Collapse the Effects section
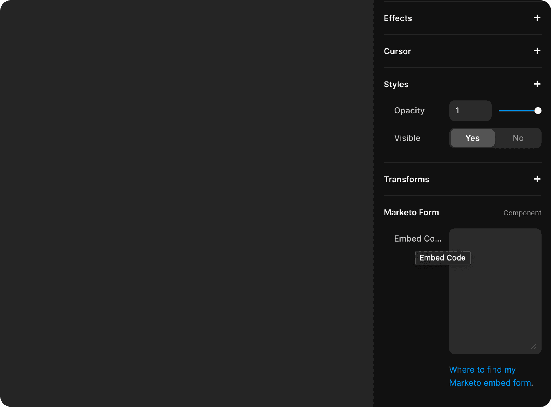Image resolution: width=551 pixels, height=407 pixels. click(x=398, y=18)
